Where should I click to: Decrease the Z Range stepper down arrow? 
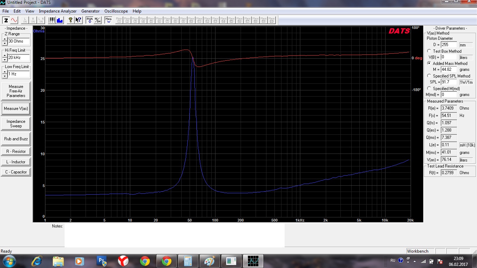[5, 43]
